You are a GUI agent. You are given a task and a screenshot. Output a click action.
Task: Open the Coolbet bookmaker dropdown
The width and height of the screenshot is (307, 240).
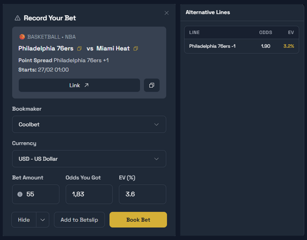tap(89, 124)
